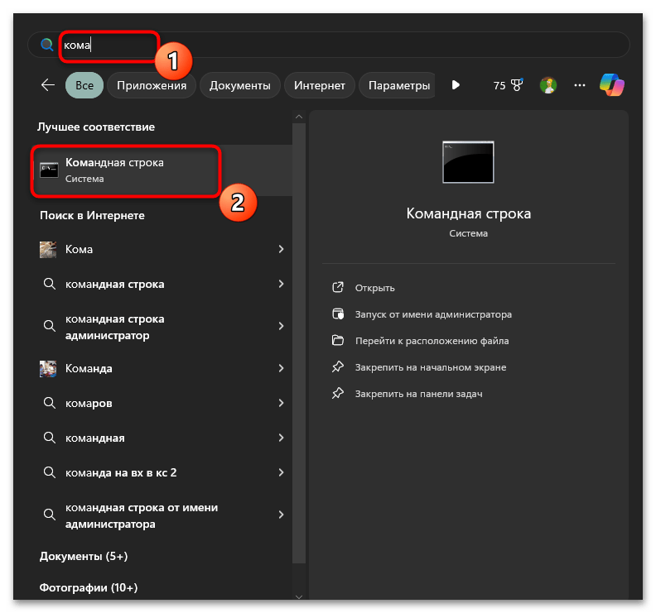Switch to the Параметры tab
Screen dimensions: 656x613
click(398, 85)
